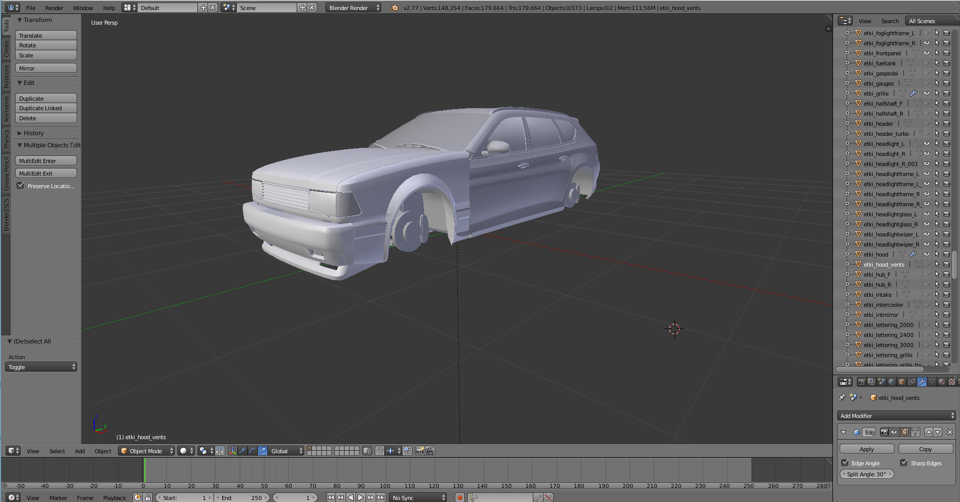The width and height of the screenshot is (960, 502).
Task: Move the modifier up in the stack
Action: [929, 432]
